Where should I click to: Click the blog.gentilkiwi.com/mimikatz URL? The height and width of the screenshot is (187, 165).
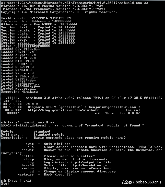pos(63,110)
